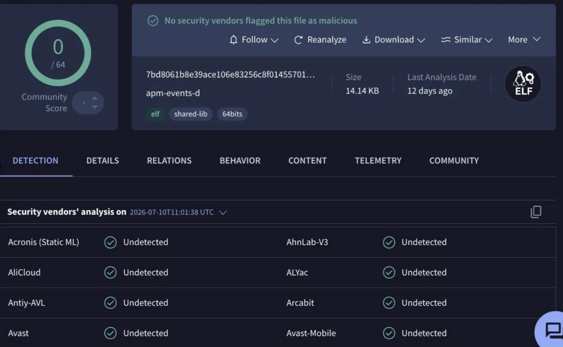Expand the analysis date chevron
The image size is (563, 347).
[223, 212]
